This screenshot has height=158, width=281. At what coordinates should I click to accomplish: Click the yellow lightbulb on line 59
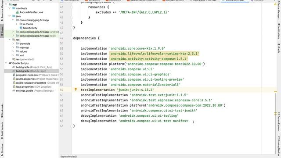(76, 89)
